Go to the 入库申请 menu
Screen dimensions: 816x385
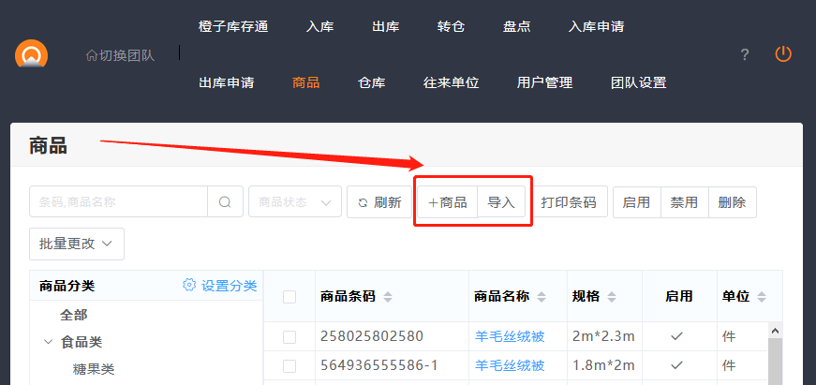596,26
